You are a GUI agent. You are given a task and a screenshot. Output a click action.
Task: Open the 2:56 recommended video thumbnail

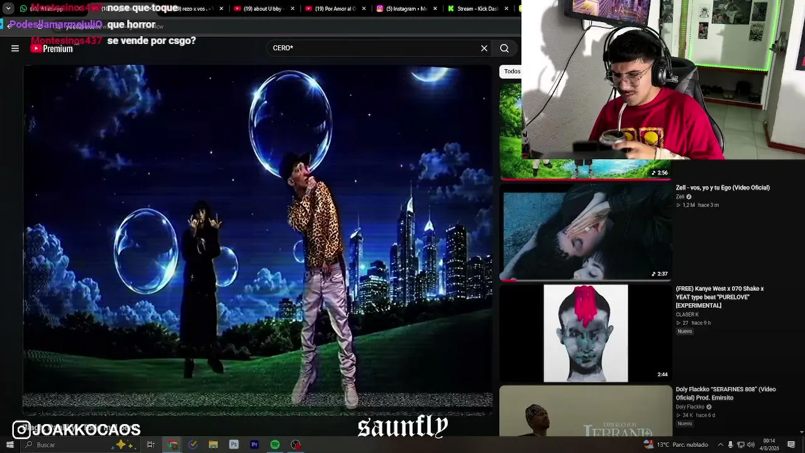(585, 131)
